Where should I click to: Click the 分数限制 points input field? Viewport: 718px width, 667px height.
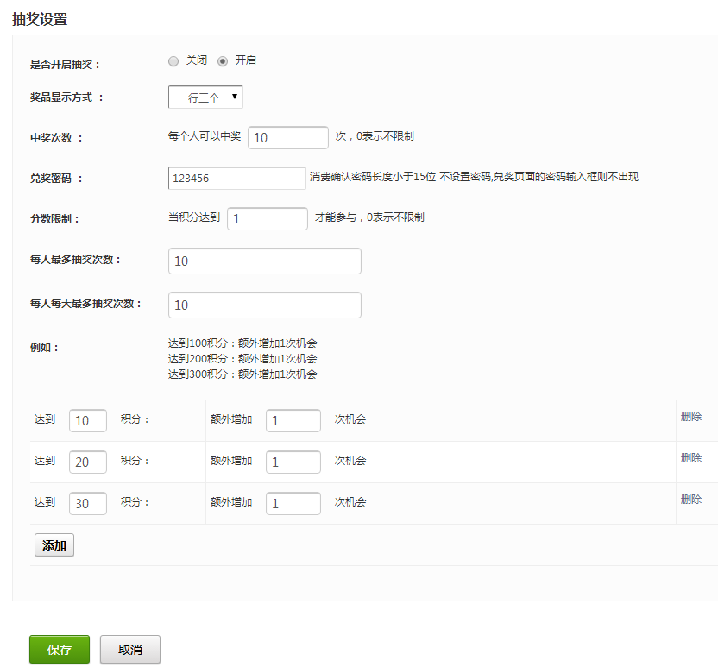pos(268,219)
